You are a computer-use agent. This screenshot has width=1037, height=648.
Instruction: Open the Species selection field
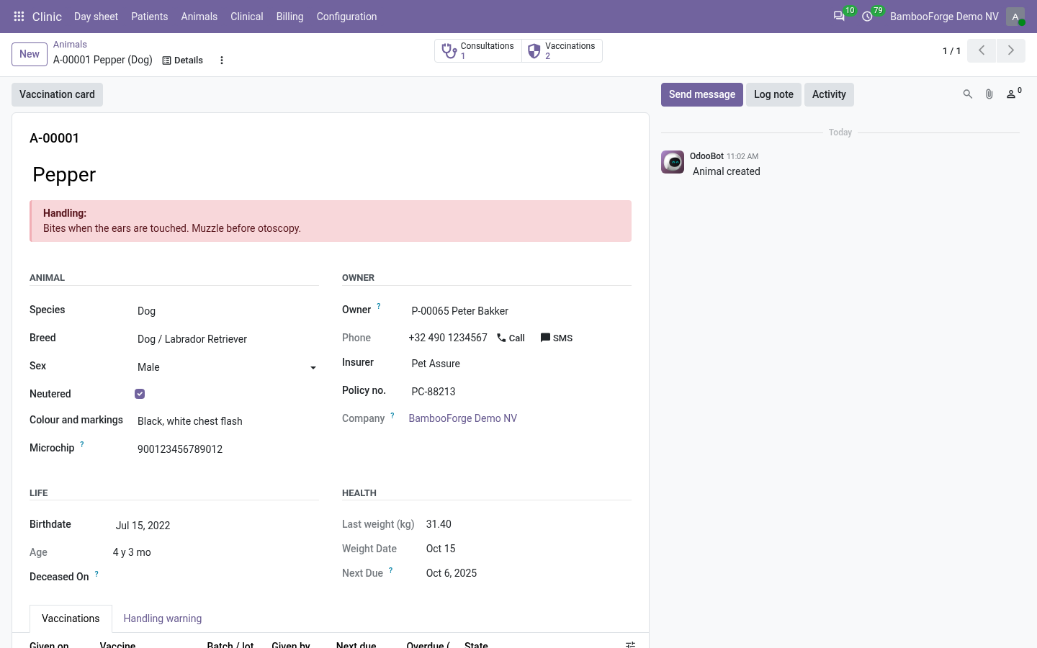click(227, 311)
